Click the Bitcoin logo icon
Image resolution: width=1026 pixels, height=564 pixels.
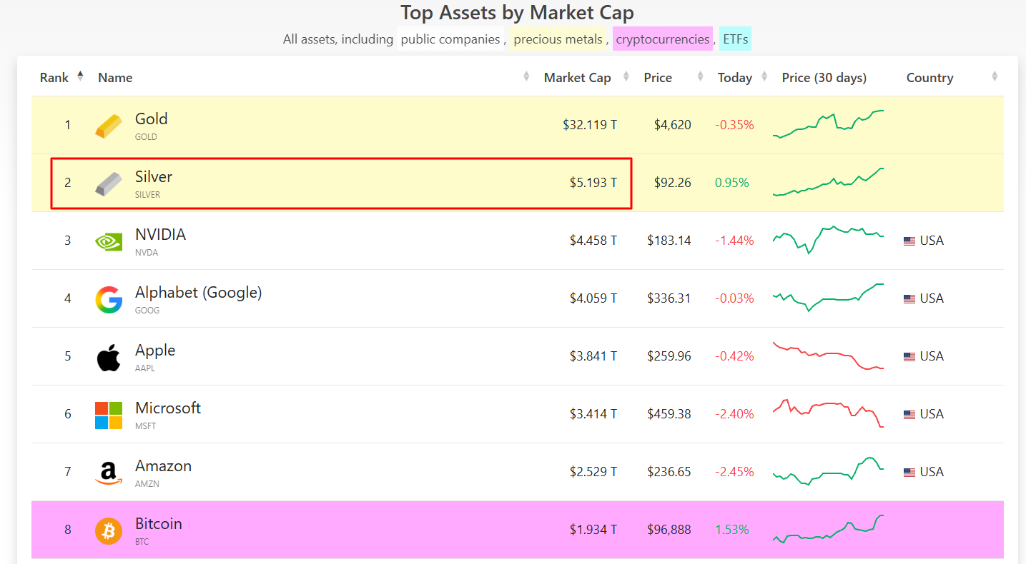(109, 530)
